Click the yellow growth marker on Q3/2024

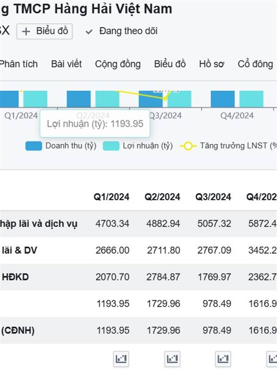click(165, 99)
